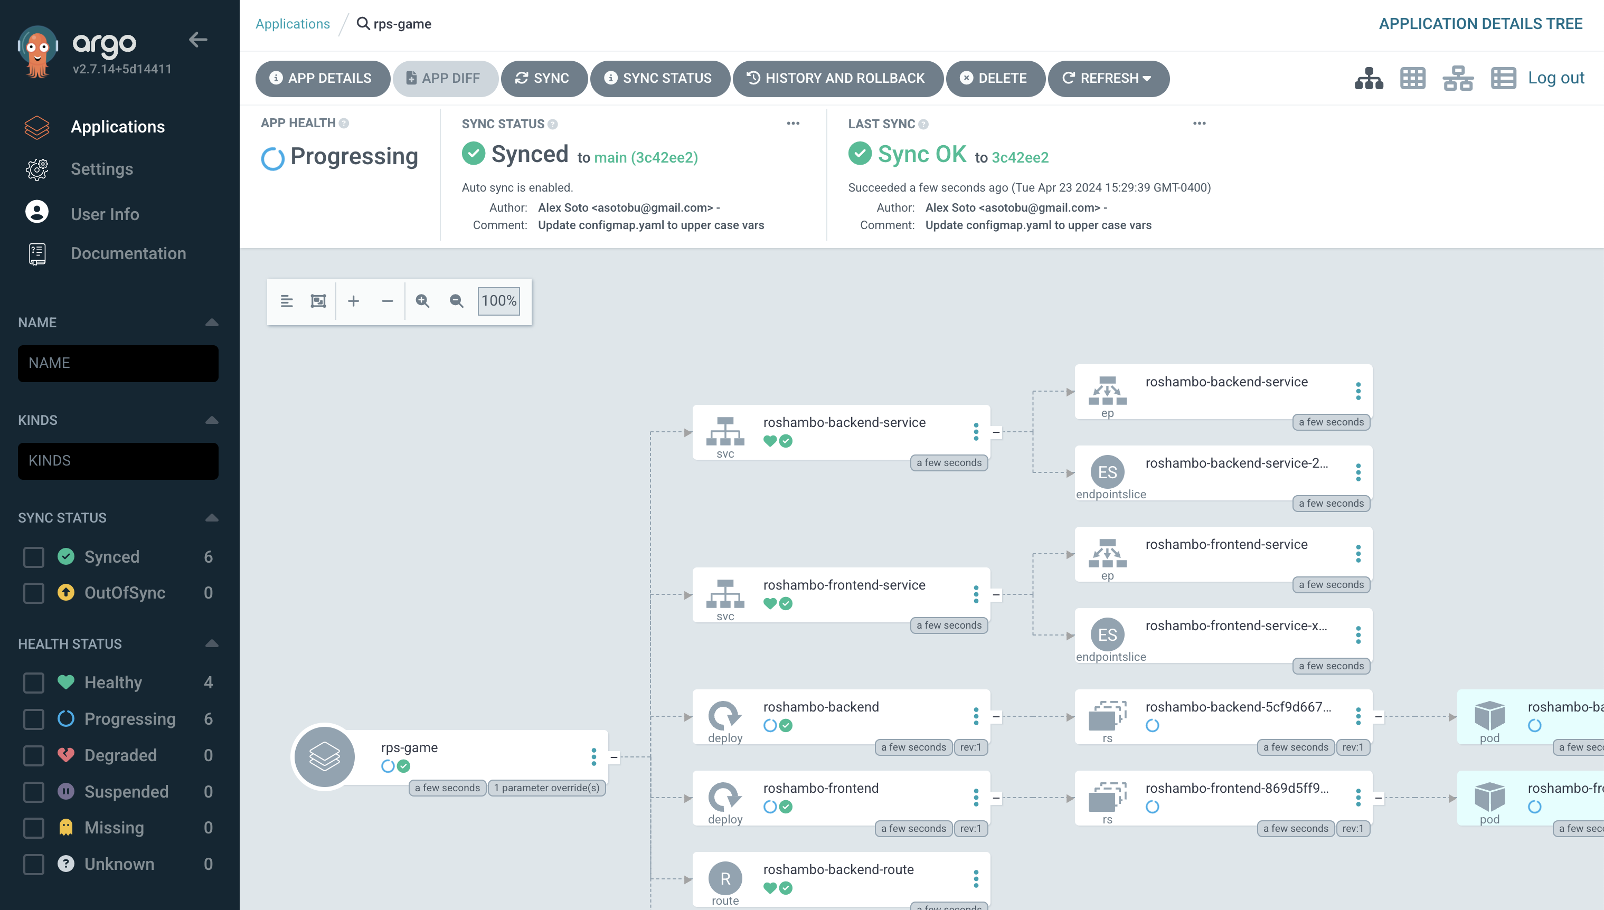Click main (3c42ee2) revision link
Image resolution: width=1604 pixels, height=910 pixels.
(646, 157)
